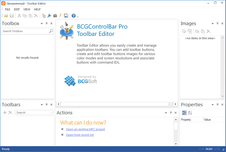
Task: Click the Paste clipboard icon in main toolbar
Action: click(30, 16)
